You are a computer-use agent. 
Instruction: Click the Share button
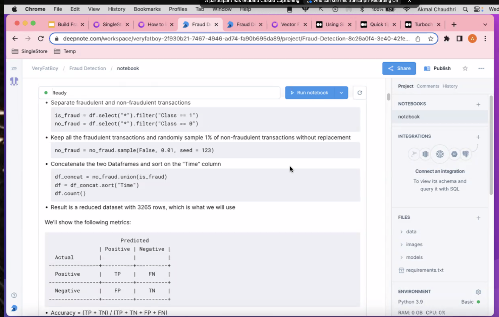(399, 69)
